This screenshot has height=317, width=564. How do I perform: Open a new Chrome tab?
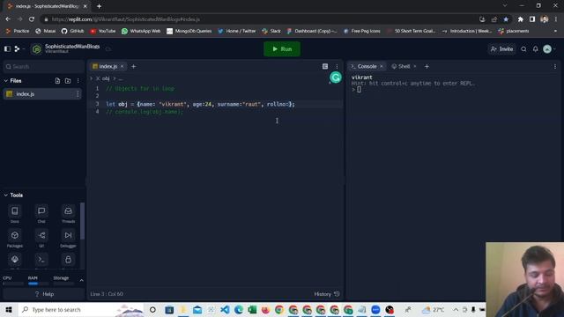[x=99, y=6]
